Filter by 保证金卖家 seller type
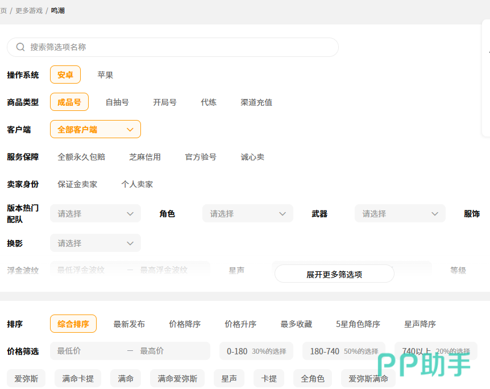 tap(77, 184)
